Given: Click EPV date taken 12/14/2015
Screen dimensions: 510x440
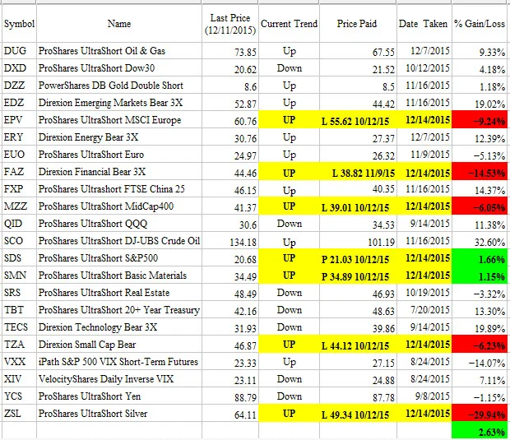Looking at the screenshot, I should (x=424, y=120).
